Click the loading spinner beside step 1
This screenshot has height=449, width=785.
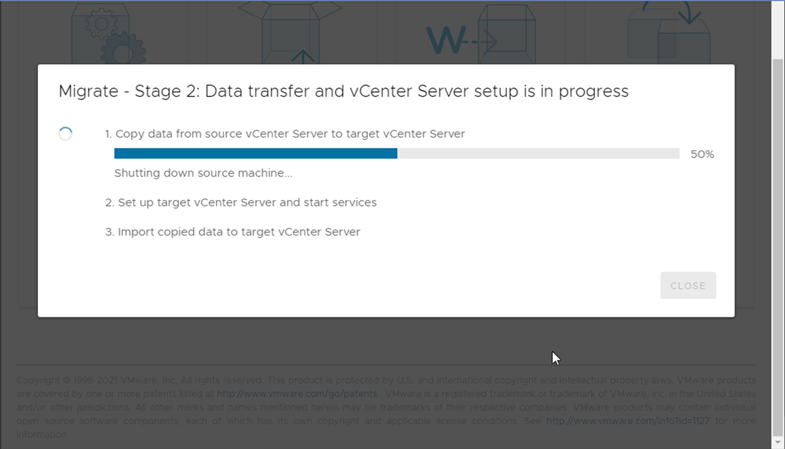coord(66,134)
